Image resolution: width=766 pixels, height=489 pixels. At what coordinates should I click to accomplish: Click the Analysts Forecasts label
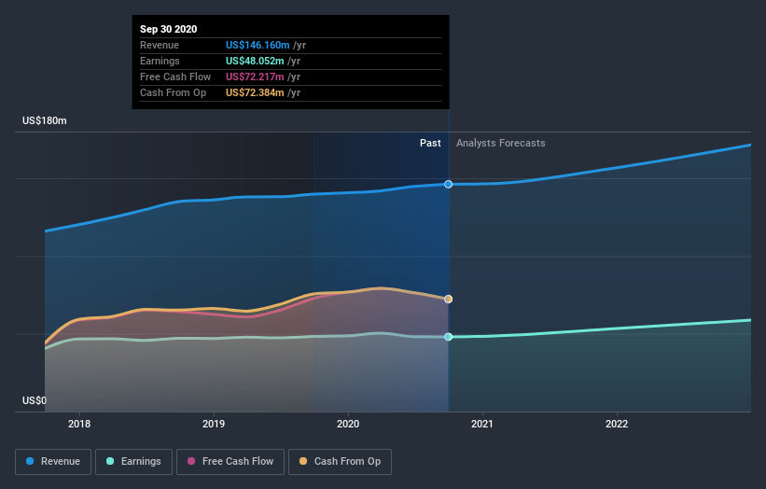(501, 143)
